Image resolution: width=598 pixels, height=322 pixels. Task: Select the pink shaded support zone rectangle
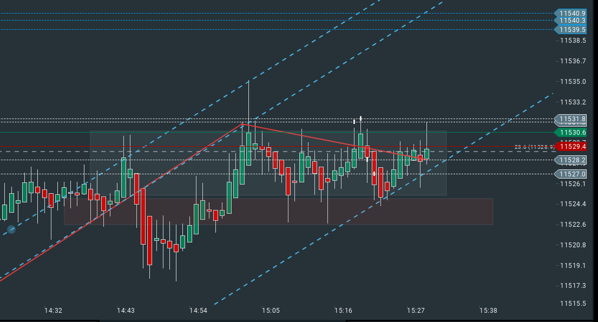[x=279, y=212]
